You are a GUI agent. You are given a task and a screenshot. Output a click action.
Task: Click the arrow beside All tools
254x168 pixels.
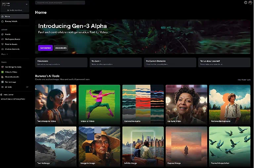click(x=27, y=87)
